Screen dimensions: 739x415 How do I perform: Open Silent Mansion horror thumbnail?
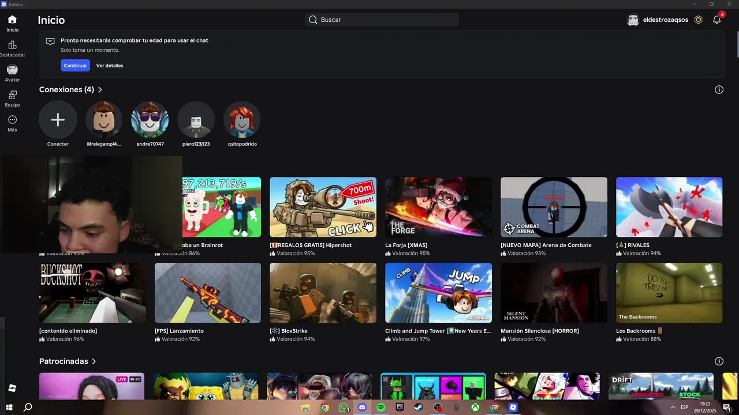click(x=554, y=293)
